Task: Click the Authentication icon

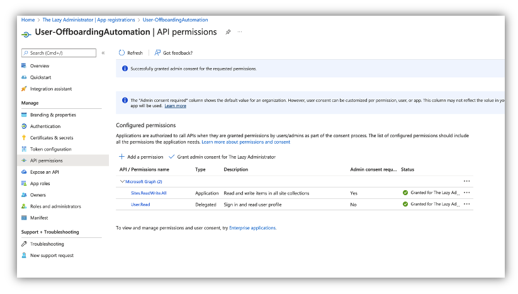Action: (24, 126)
